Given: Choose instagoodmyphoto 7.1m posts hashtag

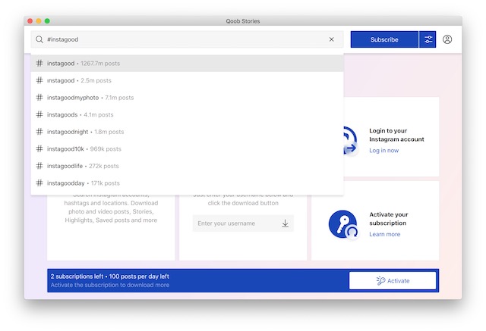Looking at the screenshot, I should click(187, 98).
